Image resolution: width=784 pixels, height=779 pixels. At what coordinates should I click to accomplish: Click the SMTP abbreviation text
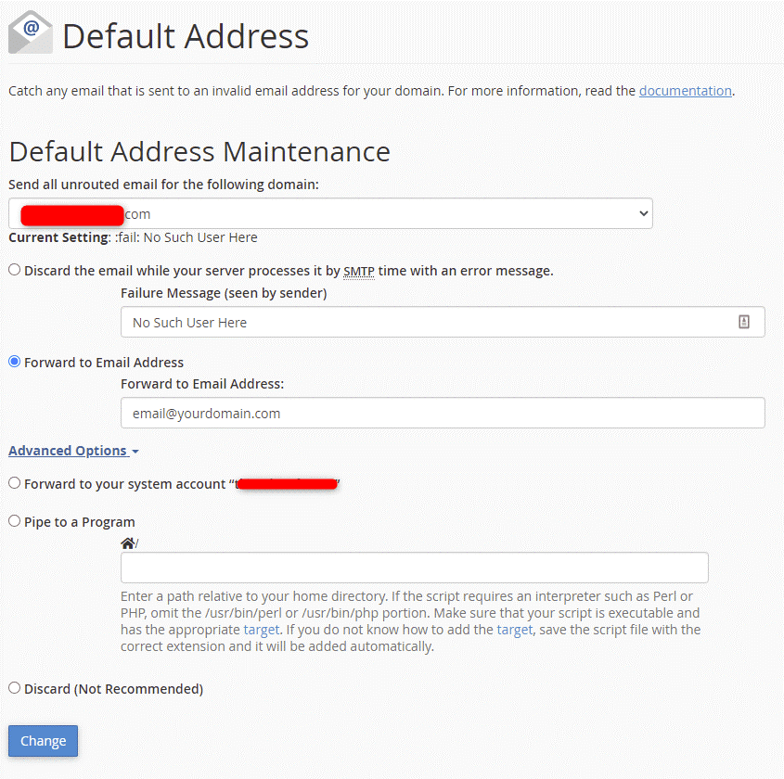tap(358, 271)
